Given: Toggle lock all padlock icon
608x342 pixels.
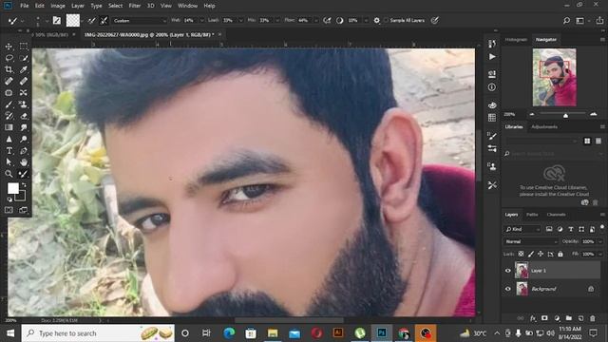Looking at the screenshot, I should (560, 254).
